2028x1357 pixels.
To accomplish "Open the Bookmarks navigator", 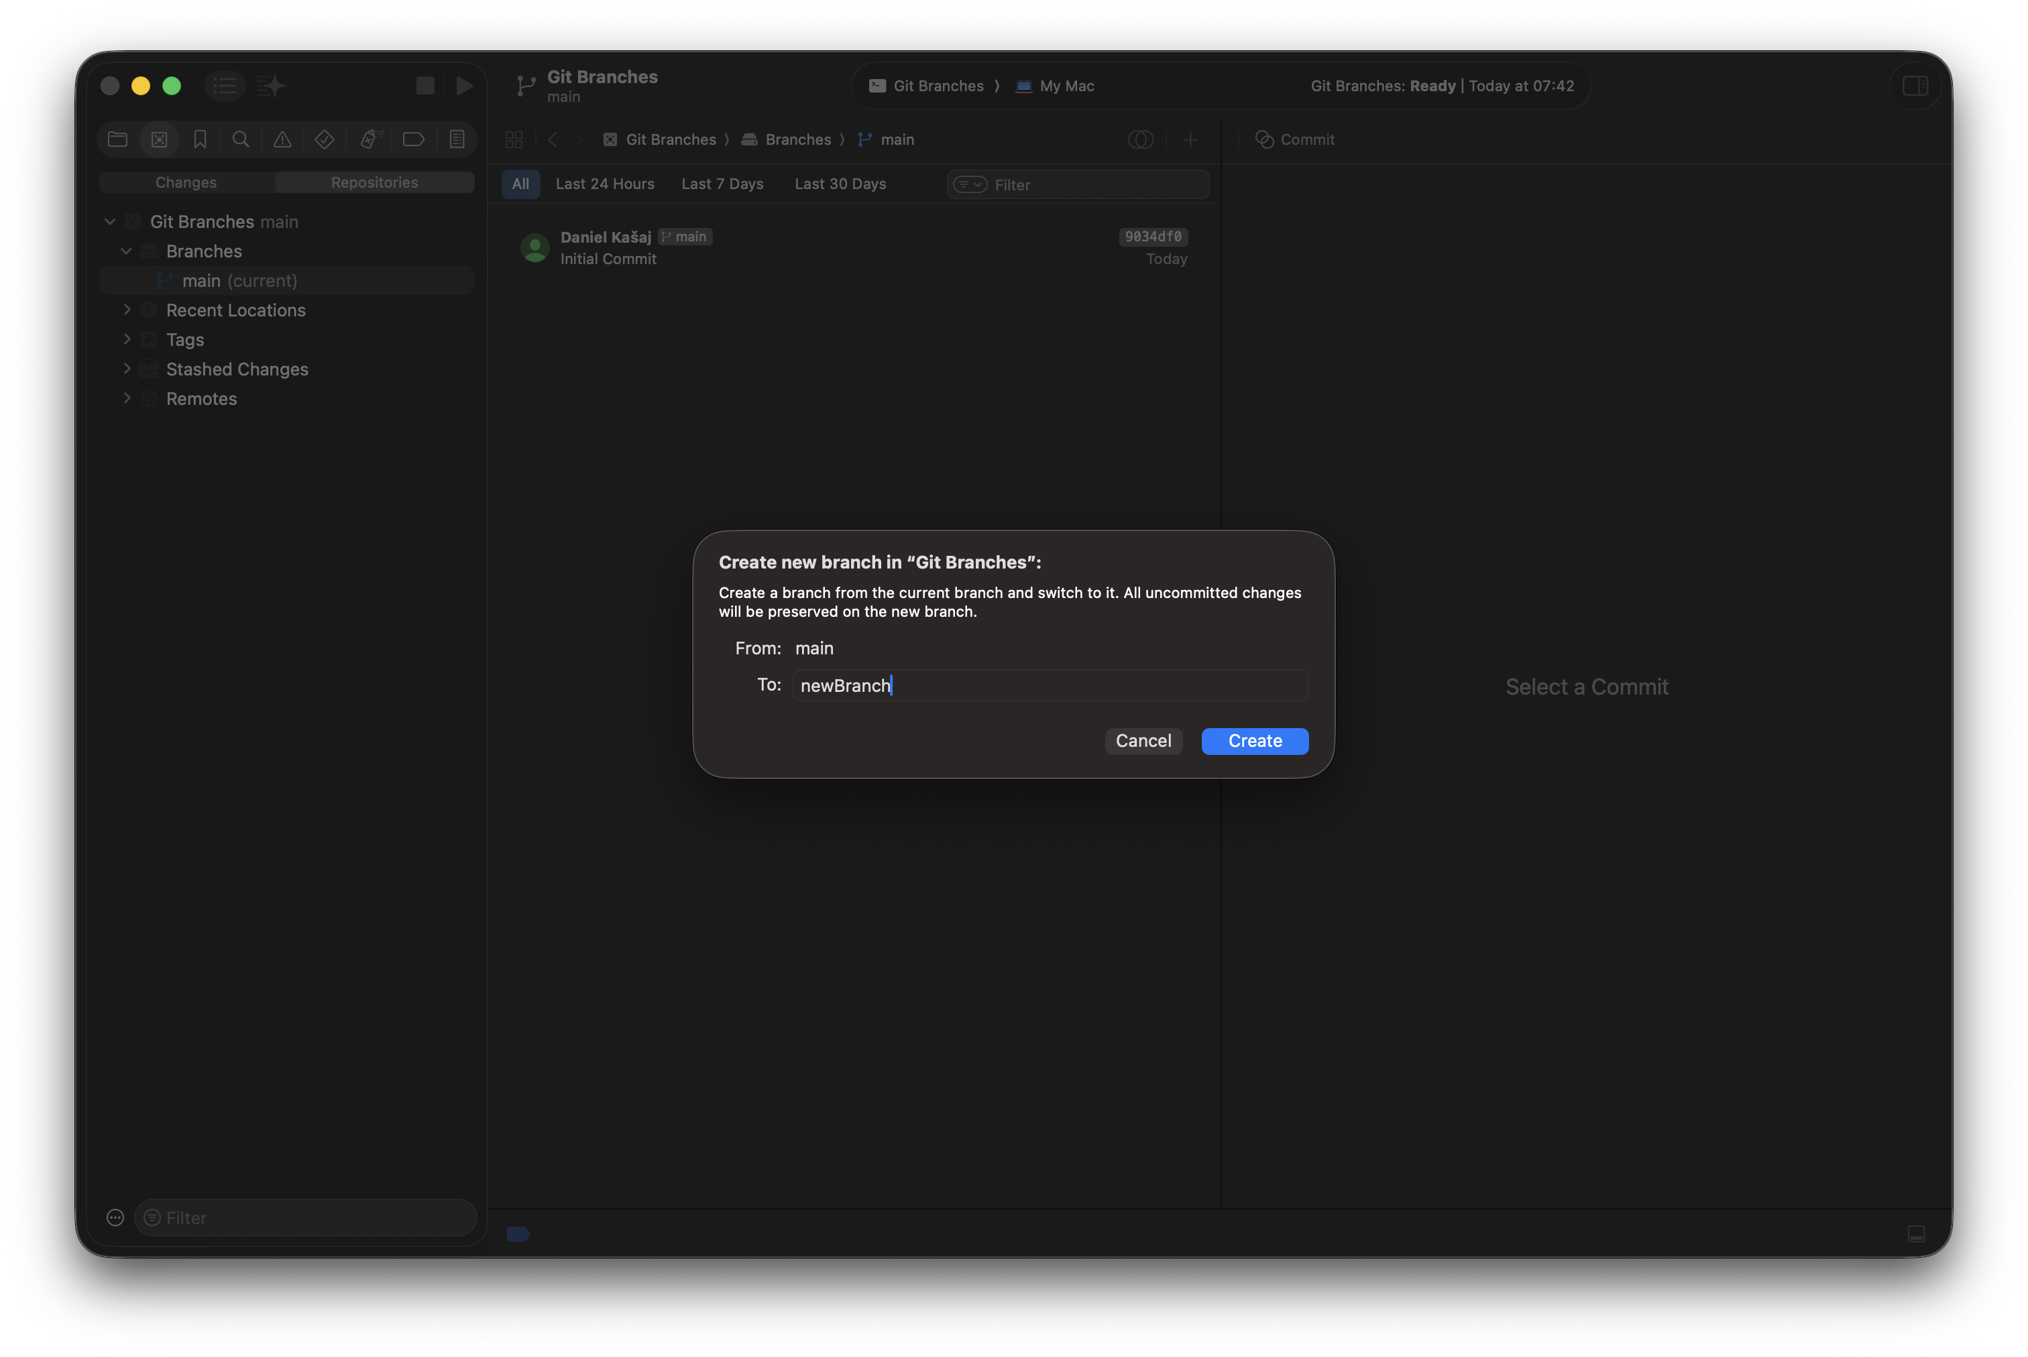I will 200,139.
